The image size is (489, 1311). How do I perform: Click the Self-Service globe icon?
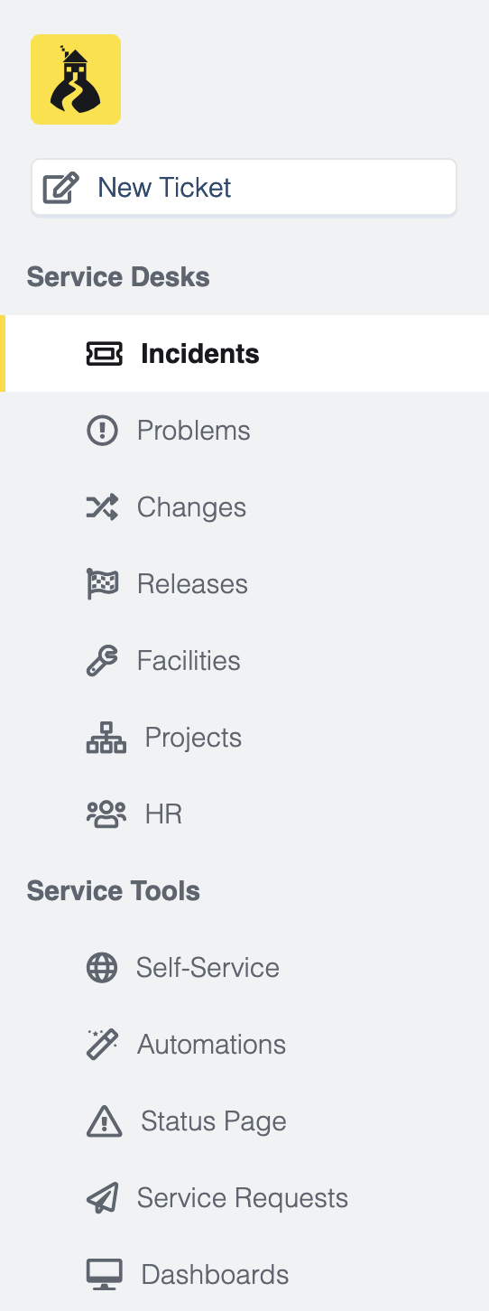pyautogui.click(x=101, y=968)
